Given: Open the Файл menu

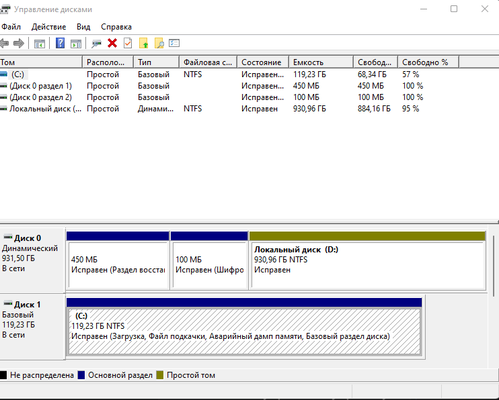Looking at the screenshot, I should pos(11,27).
